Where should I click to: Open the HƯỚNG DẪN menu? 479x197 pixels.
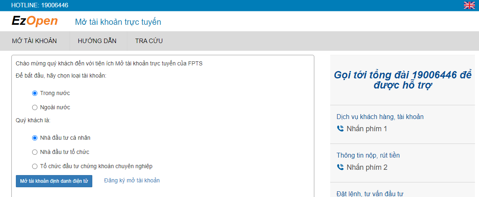[x=97, y=41]
